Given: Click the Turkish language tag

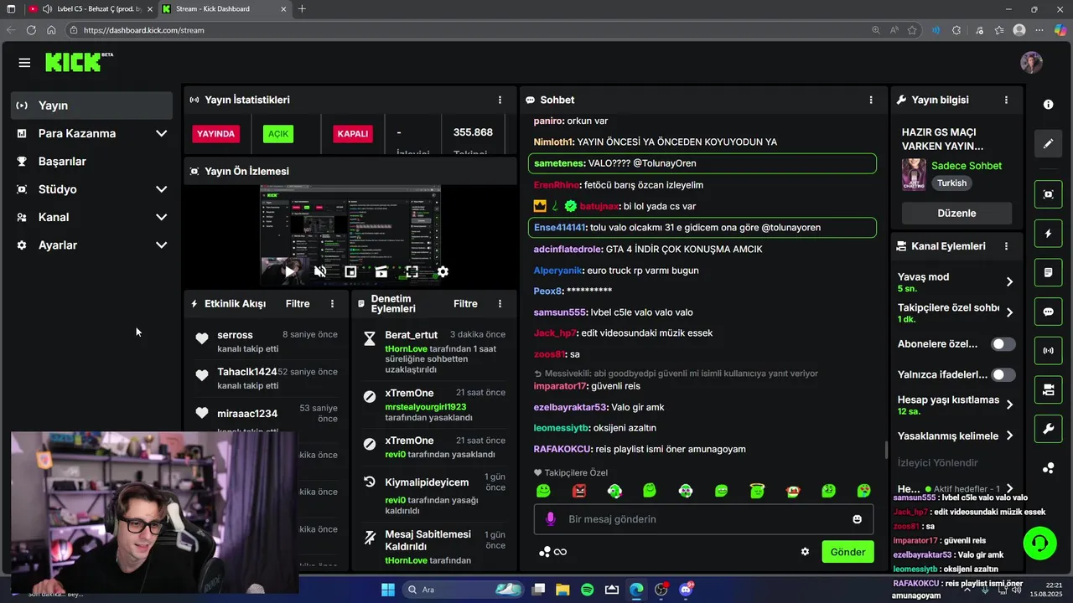Looking at the screenshot, I should pos(951,183).
